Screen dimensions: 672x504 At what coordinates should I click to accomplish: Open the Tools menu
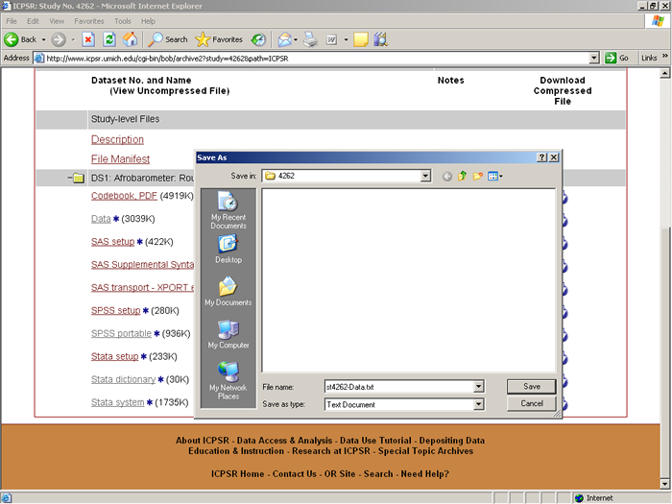(x=123, y=21)
